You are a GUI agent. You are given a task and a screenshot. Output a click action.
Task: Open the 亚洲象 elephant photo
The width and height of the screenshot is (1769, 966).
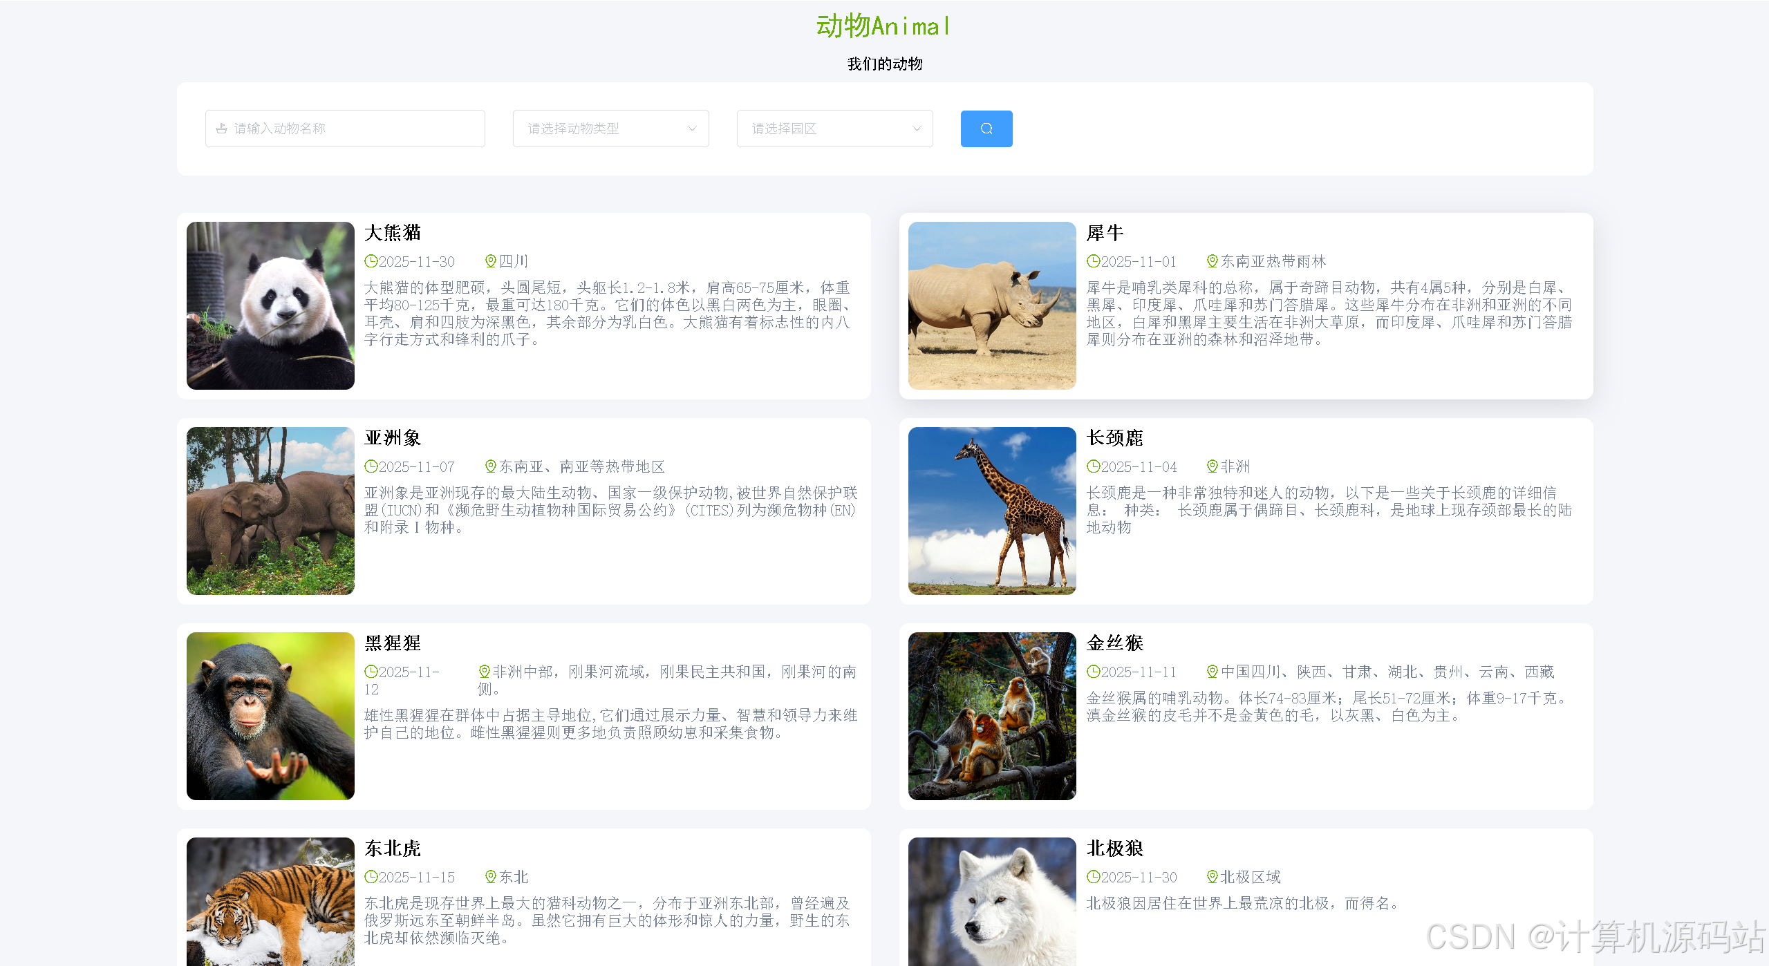pos(270,511)
